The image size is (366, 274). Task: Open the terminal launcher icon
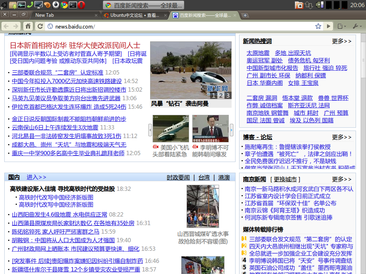pyautogui.click(x=73, y=5)
